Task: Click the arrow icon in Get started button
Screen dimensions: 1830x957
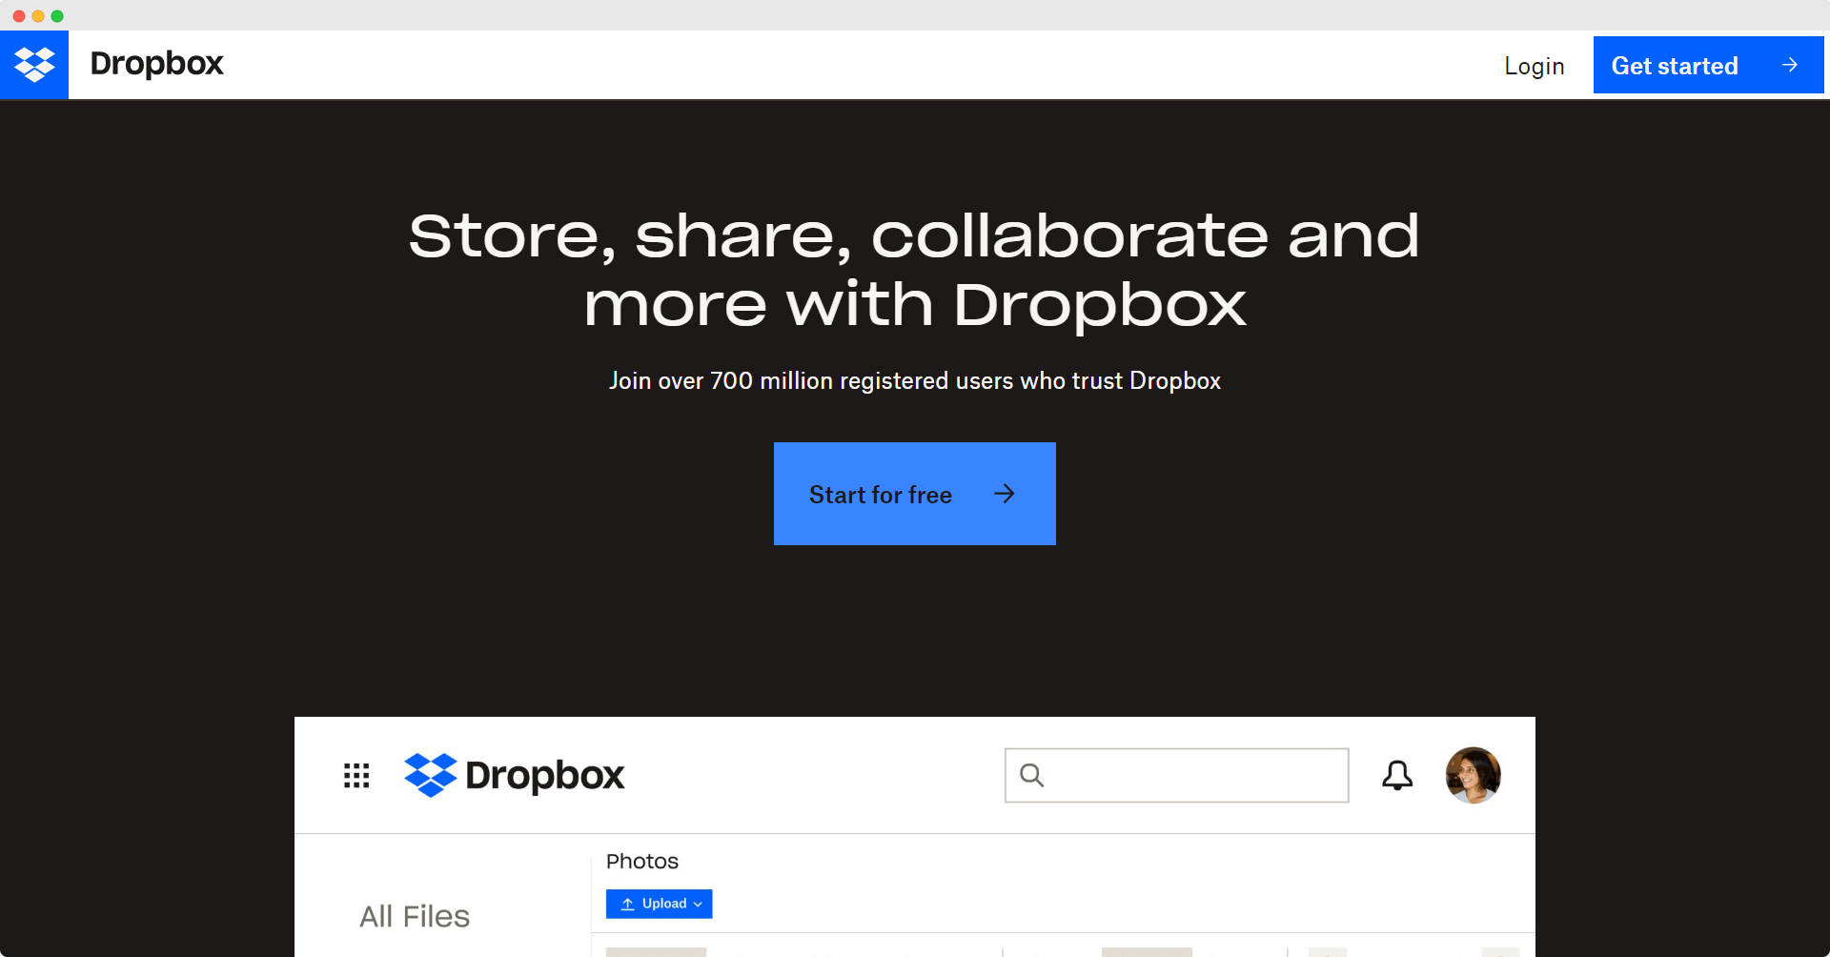Action: click(1789, 65)
